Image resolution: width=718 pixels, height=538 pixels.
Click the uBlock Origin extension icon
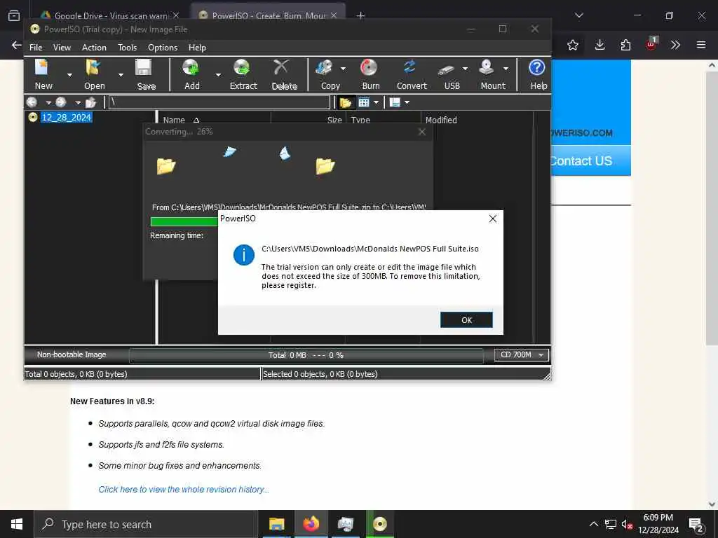click(x=651, y=44)
